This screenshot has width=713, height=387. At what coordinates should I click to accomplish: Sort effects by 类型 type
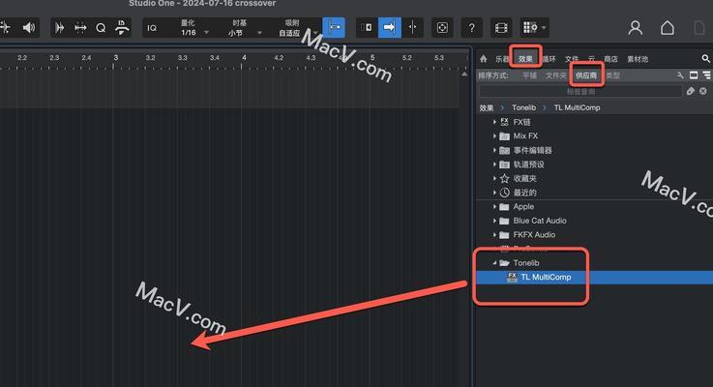coord(613,75)
